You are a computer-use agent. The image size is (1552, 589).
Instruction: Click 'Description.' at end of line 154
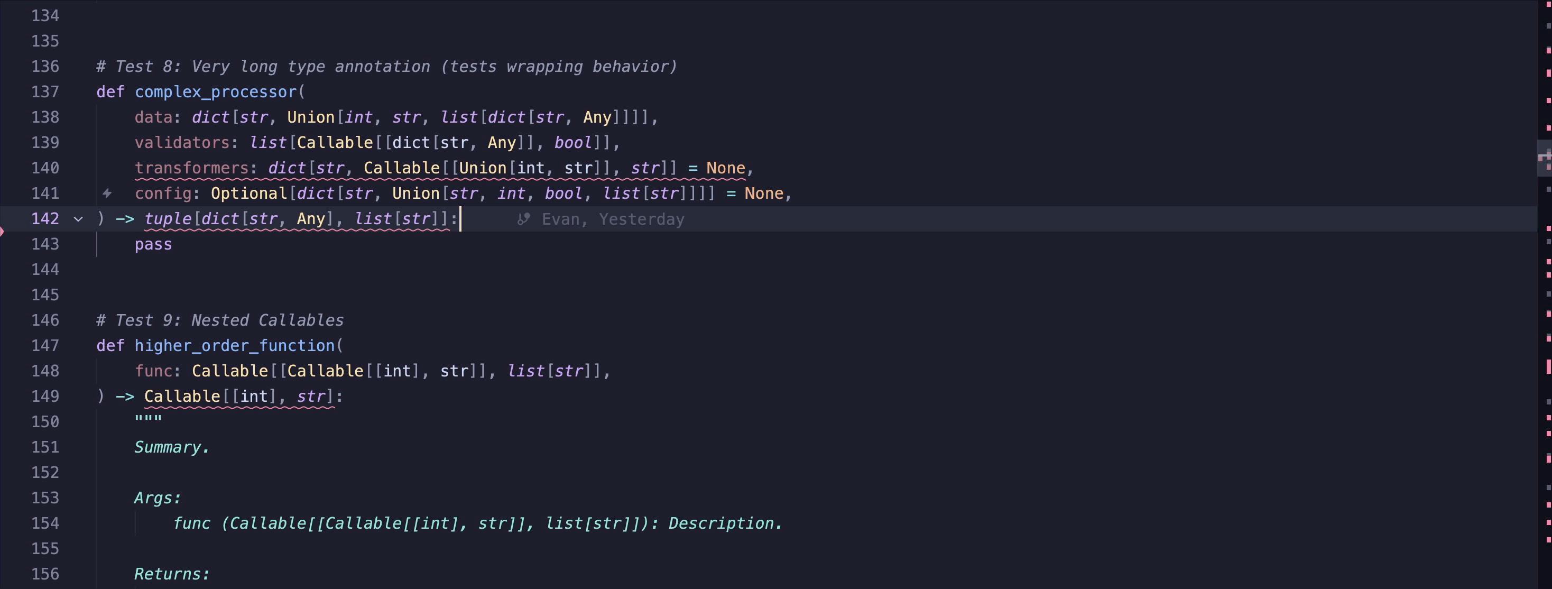725,523
